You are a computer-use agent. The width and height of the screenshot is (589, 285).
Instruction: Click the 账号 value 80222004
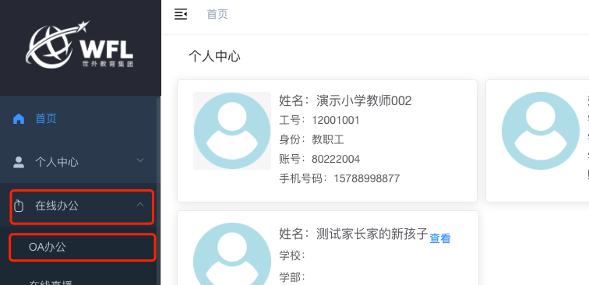pyautogui.click(x=336, y=159)
